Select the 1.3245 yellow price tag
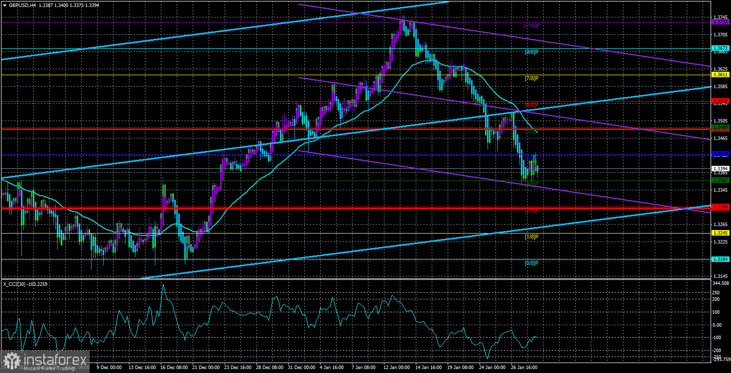The height and width of the screenshot is (373, 731). [x=721, y=233]
